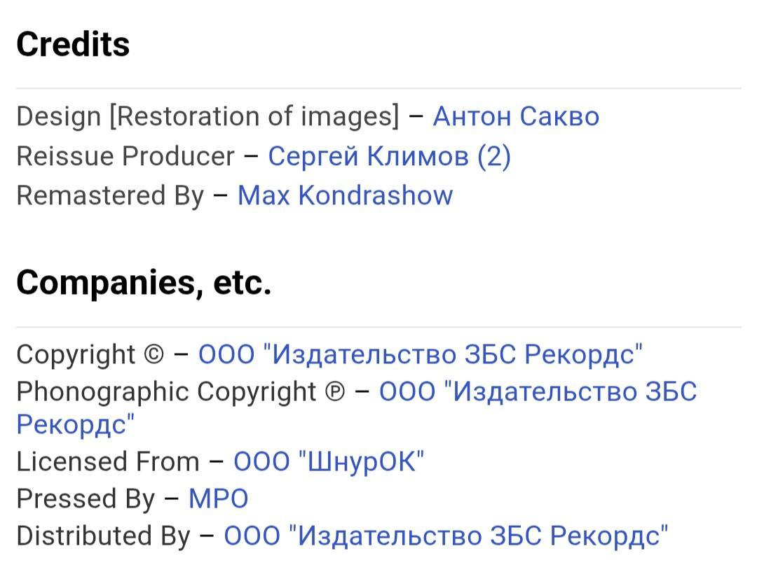Click the Design [Restoration of images] label
The image size is (757, 586).
click(x=208, y=116)
